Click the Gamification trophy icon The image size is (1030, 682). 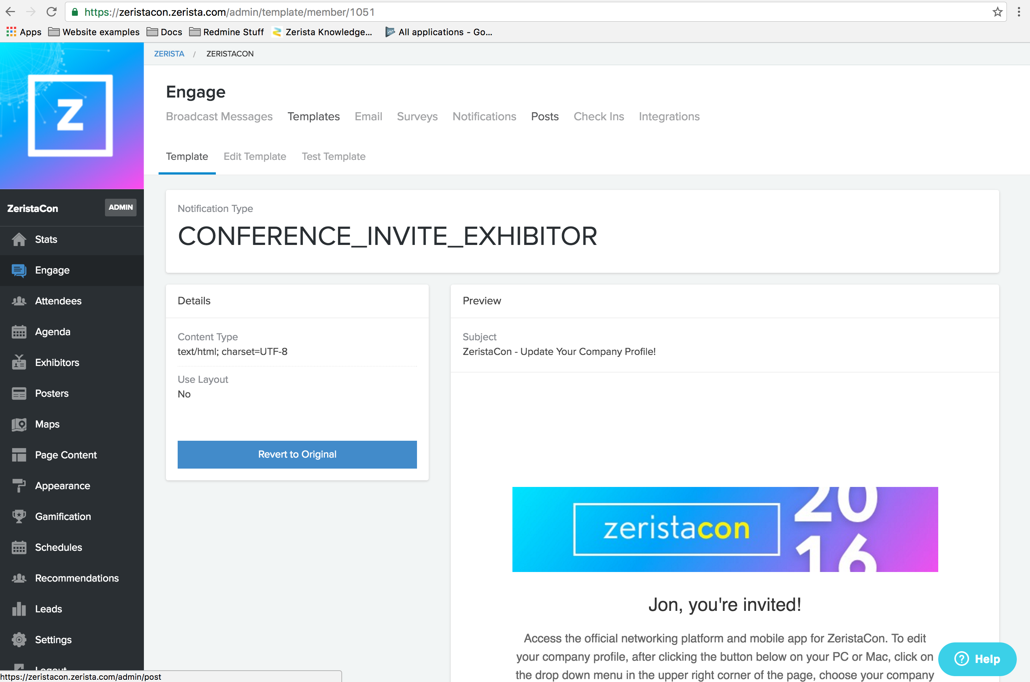pos(19,516)
